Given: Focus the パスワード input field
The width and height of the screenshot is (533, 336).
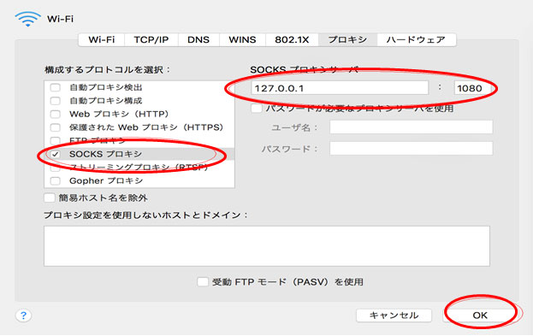Looking at the screenshot, I should [411, 149].
